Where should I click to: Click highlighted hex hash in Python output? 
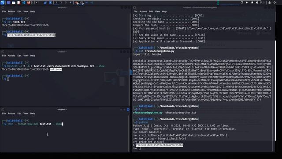[x=160, y=145]
